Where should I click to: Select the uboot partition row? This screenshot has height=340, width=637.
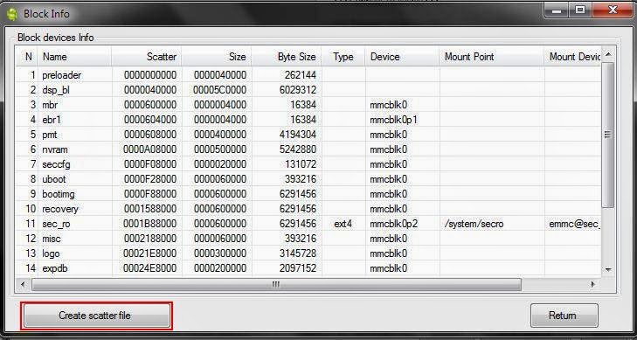pos(308,179)
